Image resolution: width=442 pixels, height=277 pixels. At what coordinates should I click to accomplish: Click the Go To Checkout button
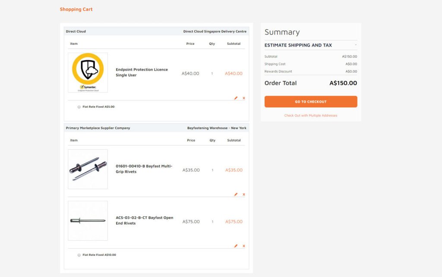(x=311, y=102)
